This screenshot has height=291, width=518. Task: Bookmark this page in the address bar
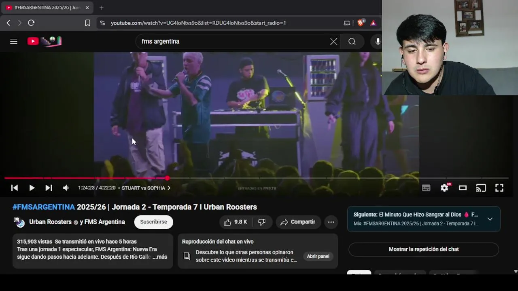tap(87, 23)
